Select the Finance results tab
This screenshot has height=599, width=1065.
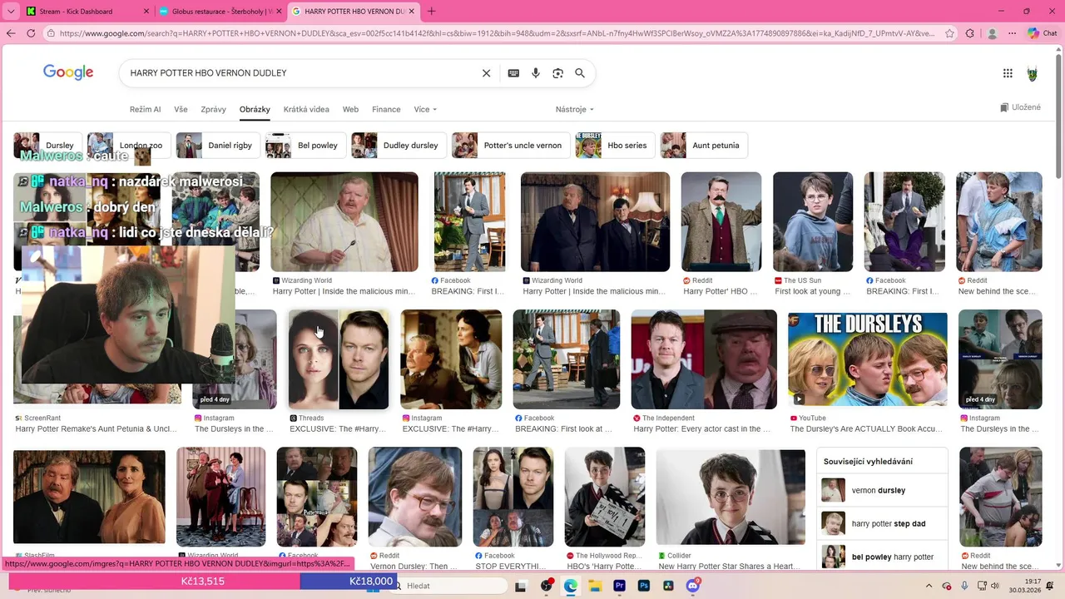point(386,109)
